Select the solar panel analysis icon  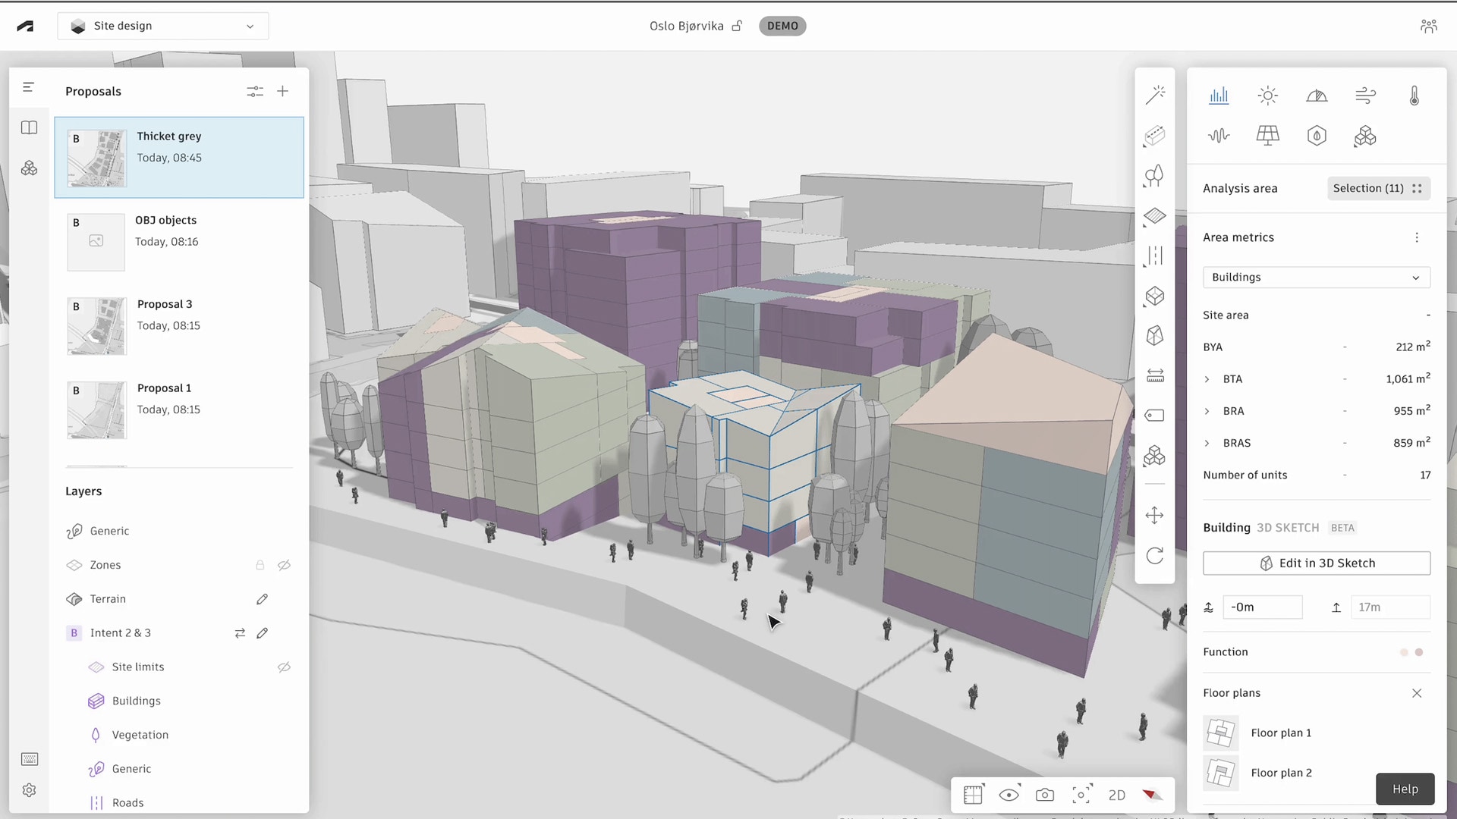point(1268,136)
